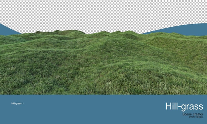Click the blue banner's empty center area
The height and width of the screenshot is (124, 207).
coord(92,109)
